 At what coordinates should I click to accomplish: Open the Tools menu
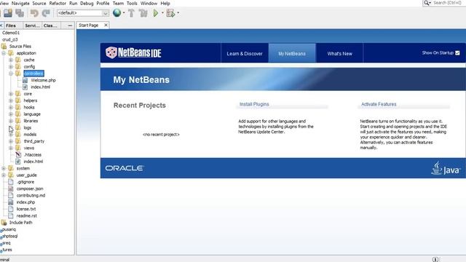point(132,3)
